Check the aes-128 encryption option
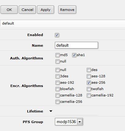Image resolution: width=125 pixels, height=131 pixels. [89, 76]
